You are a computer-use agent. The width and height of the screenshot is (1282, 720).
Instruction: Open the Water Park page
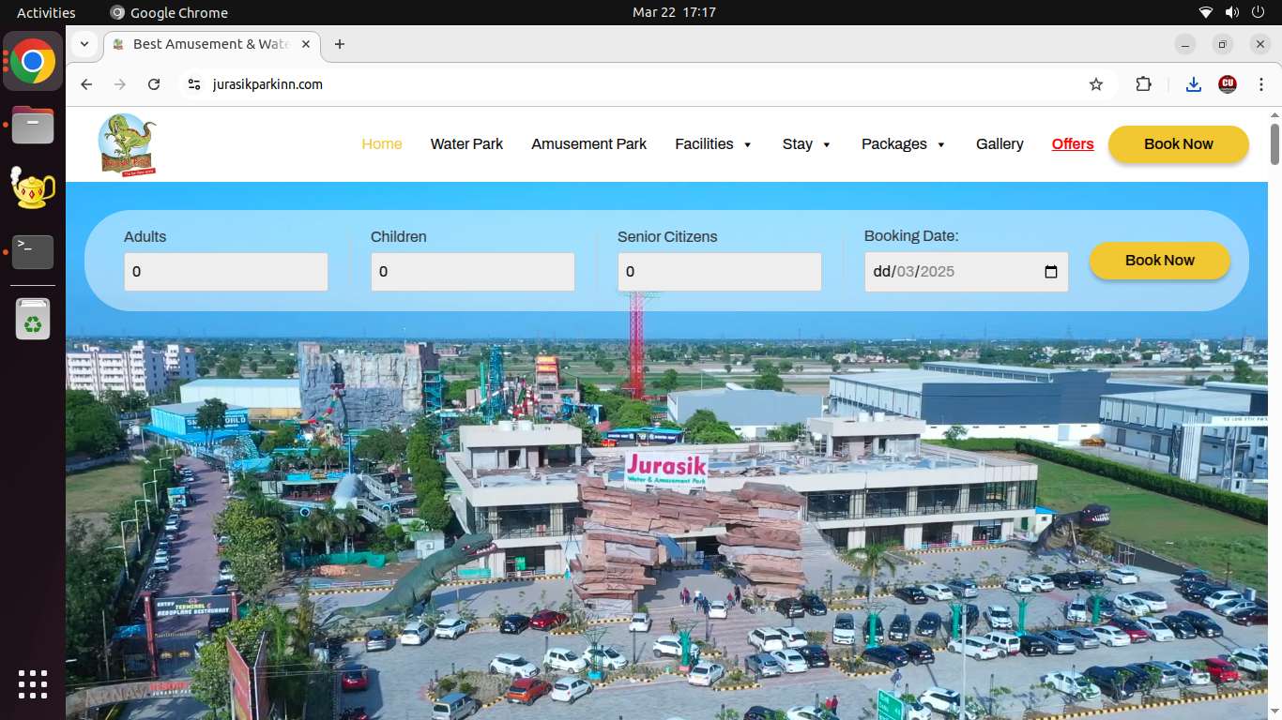(466, 144)
